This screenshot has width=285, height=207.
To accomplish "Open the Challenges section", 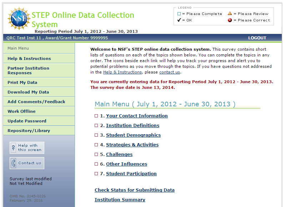I will 119,154.
